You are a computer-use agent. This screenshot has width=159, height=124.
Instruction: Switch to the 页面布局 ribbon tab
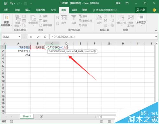click(40, 10)
